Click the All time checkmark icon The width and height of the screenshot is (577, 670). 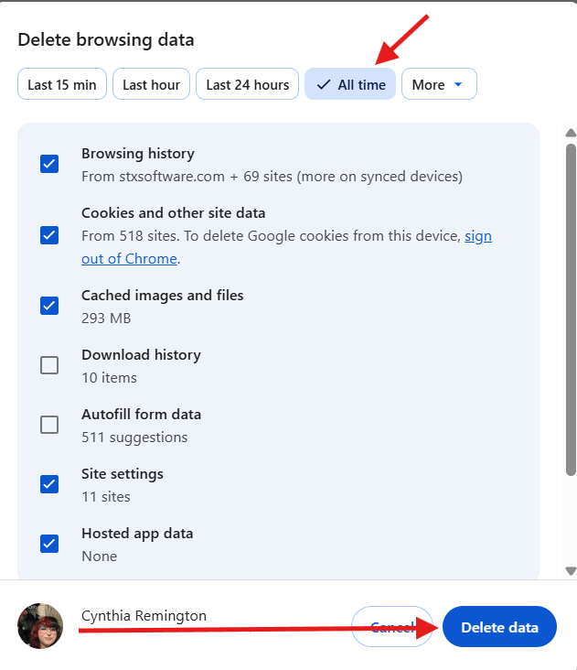[x=324, y=84]
